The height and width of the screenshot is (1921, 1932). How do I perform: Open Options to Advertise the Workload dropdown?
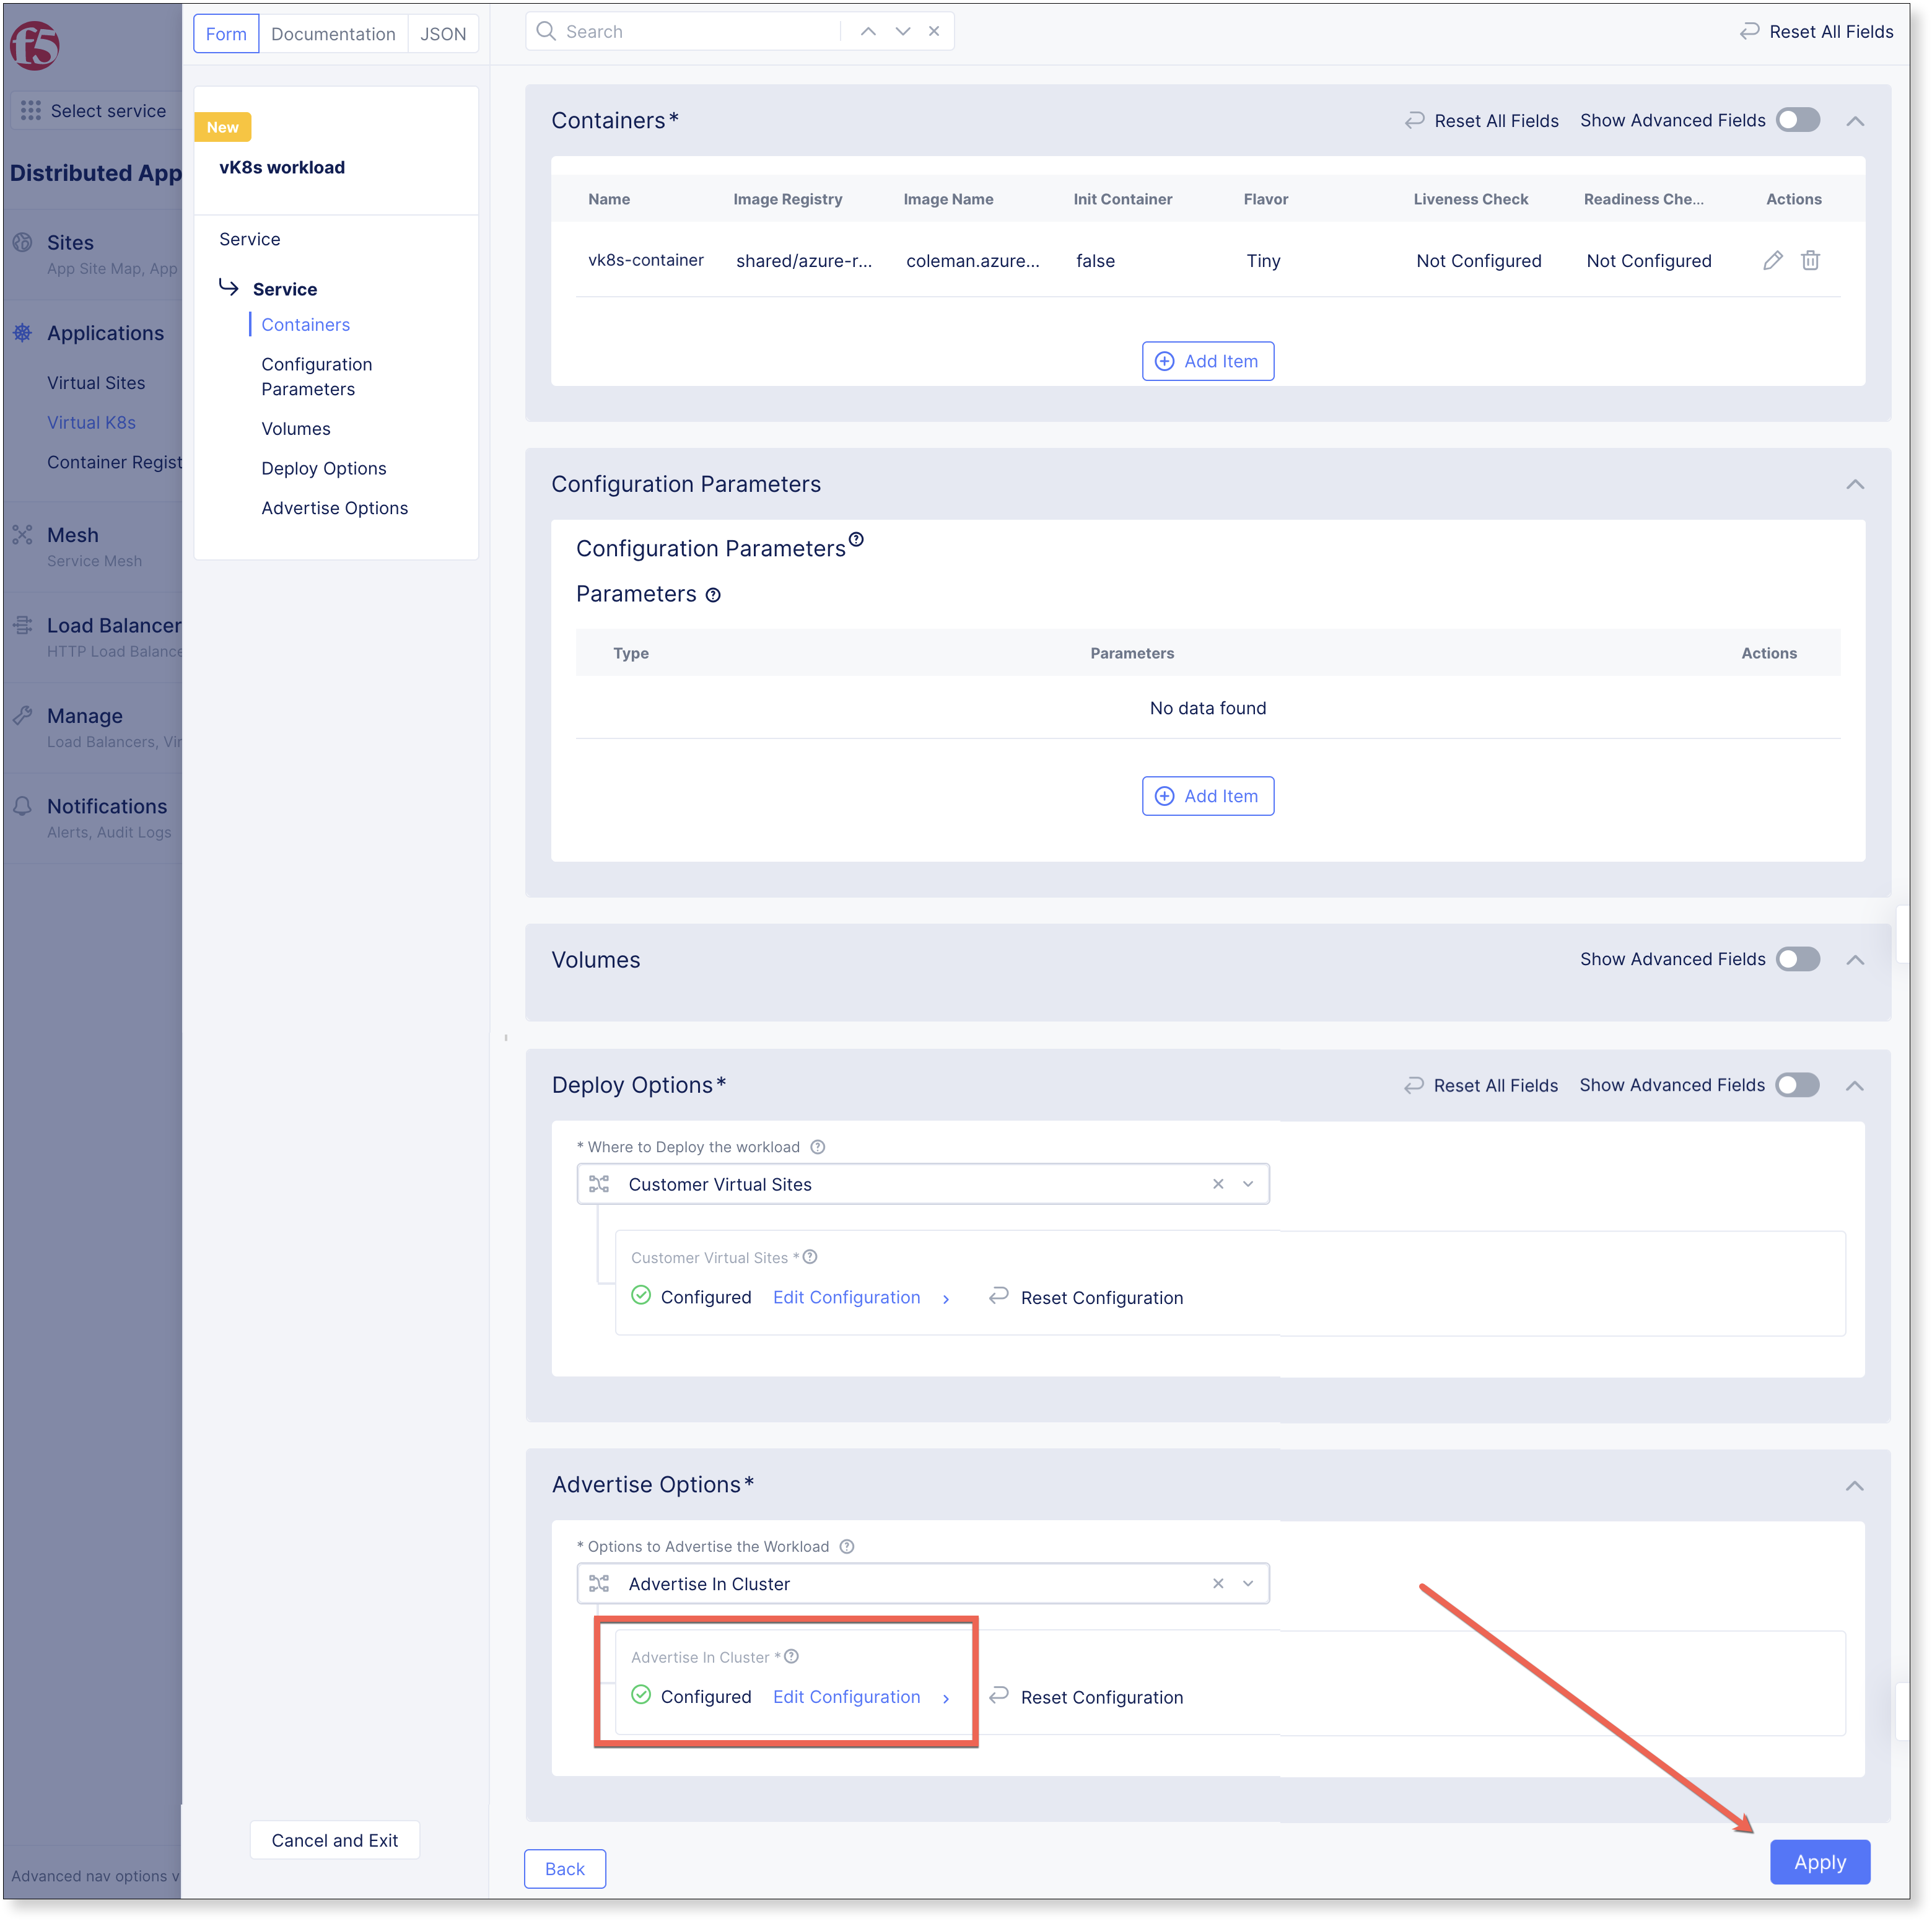click(922, 1584)
